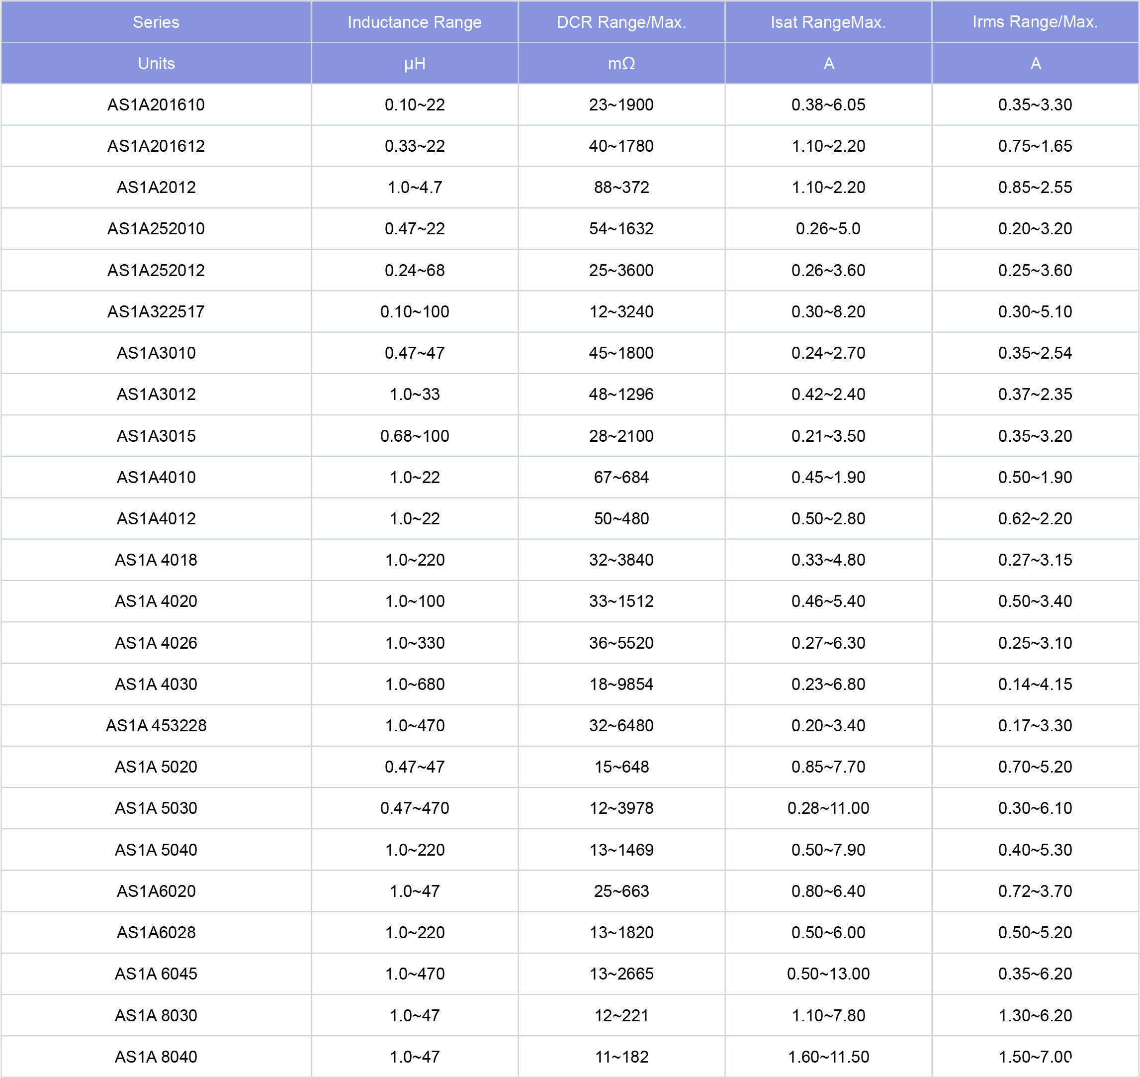Click the Series column header
The image size is (1140, 1078).
point(156,22)
